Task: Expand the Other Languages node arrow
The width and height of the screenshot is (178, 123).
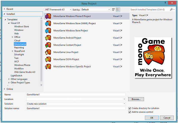Action: 9,79
